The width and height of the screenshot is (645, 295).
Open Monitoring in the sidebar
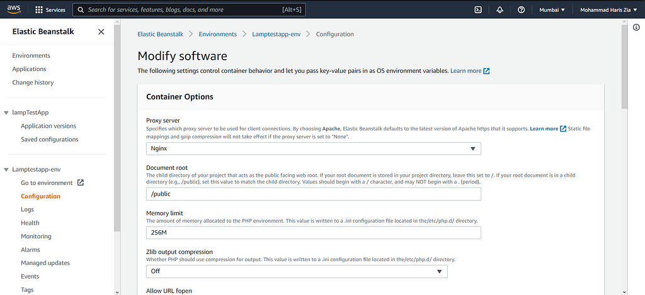point(36,237)
